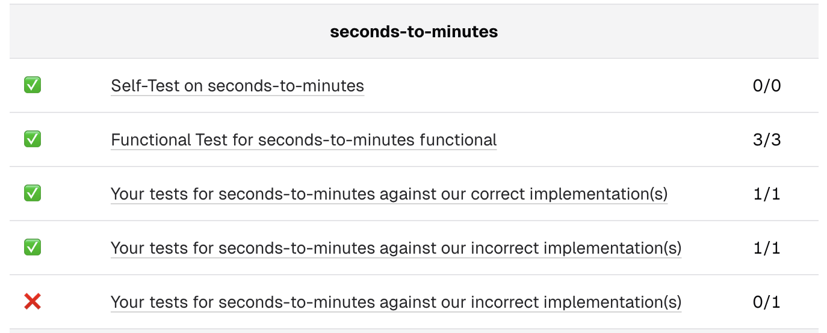
Task: Open the Self-Test on seconds-to-minutes link
Action: click(x=237, y=86)
